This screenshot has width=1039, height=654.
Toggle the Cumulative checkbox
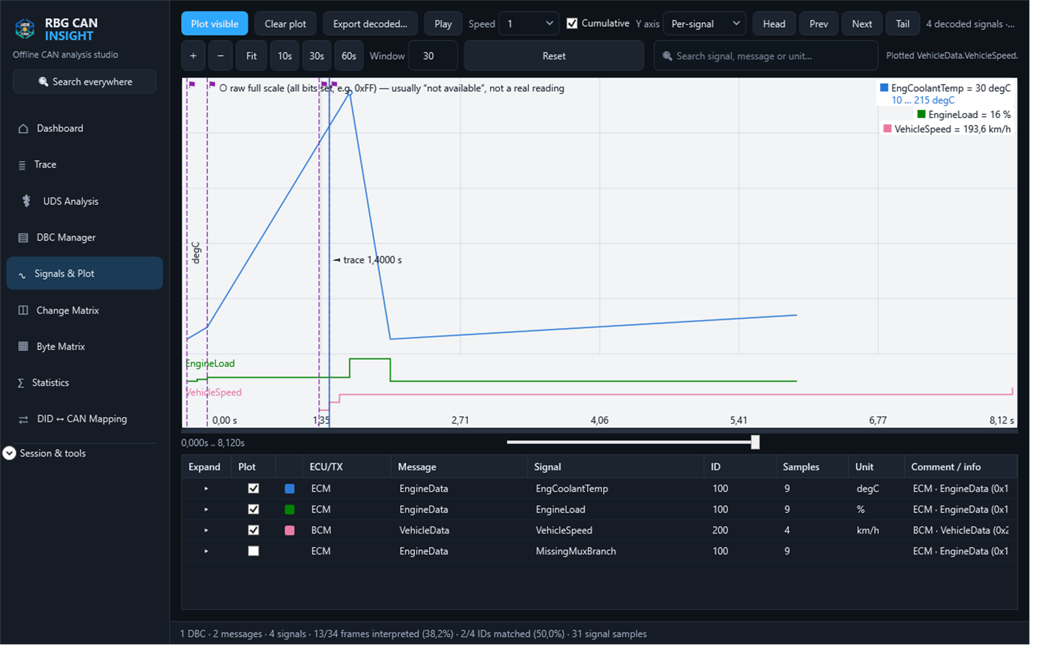point(572,23)
